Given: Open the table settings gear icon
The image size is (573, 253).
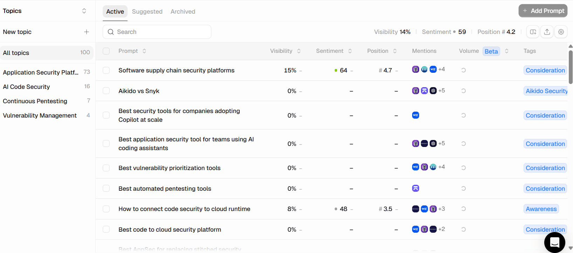Looking at the screenshot, I should [x=561, y=32].
